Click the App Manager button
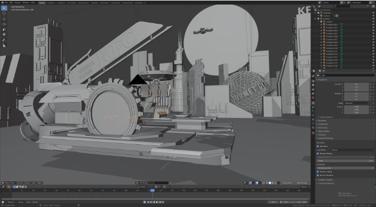This screenshot has width=376, height=207. pos(302,183)
